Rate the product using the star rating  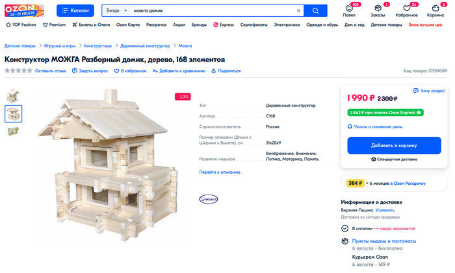click(18, 71)
